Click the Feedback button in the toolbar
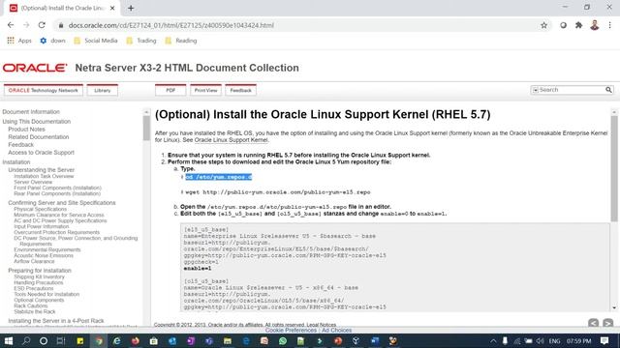Viewport: 620px width, 348px height. (x=241, y=90)
